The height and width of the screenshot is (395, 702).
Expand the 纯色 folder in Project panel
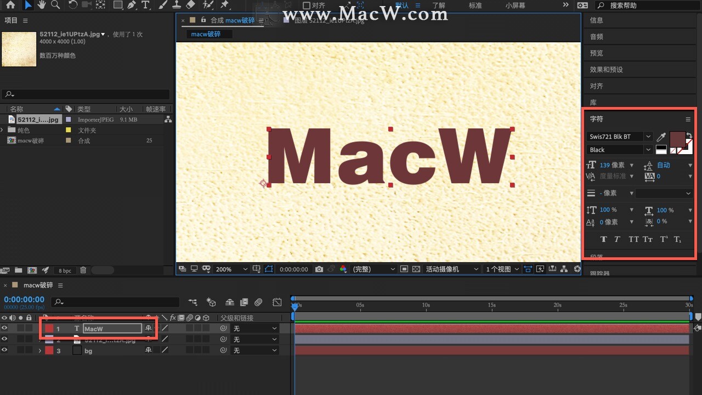pyautogui.click(x=3, y=130)
